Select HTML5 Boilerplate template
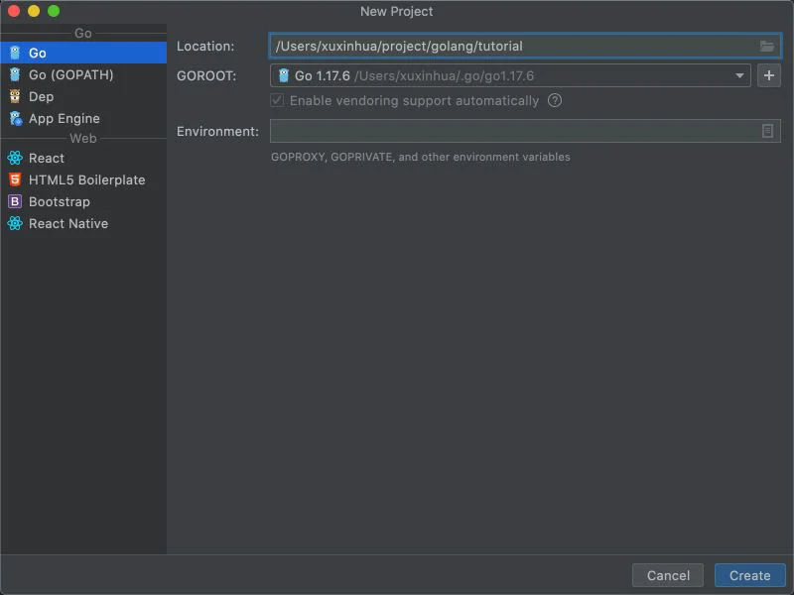Viewport: 794px width, 595px height. [83, 179]
